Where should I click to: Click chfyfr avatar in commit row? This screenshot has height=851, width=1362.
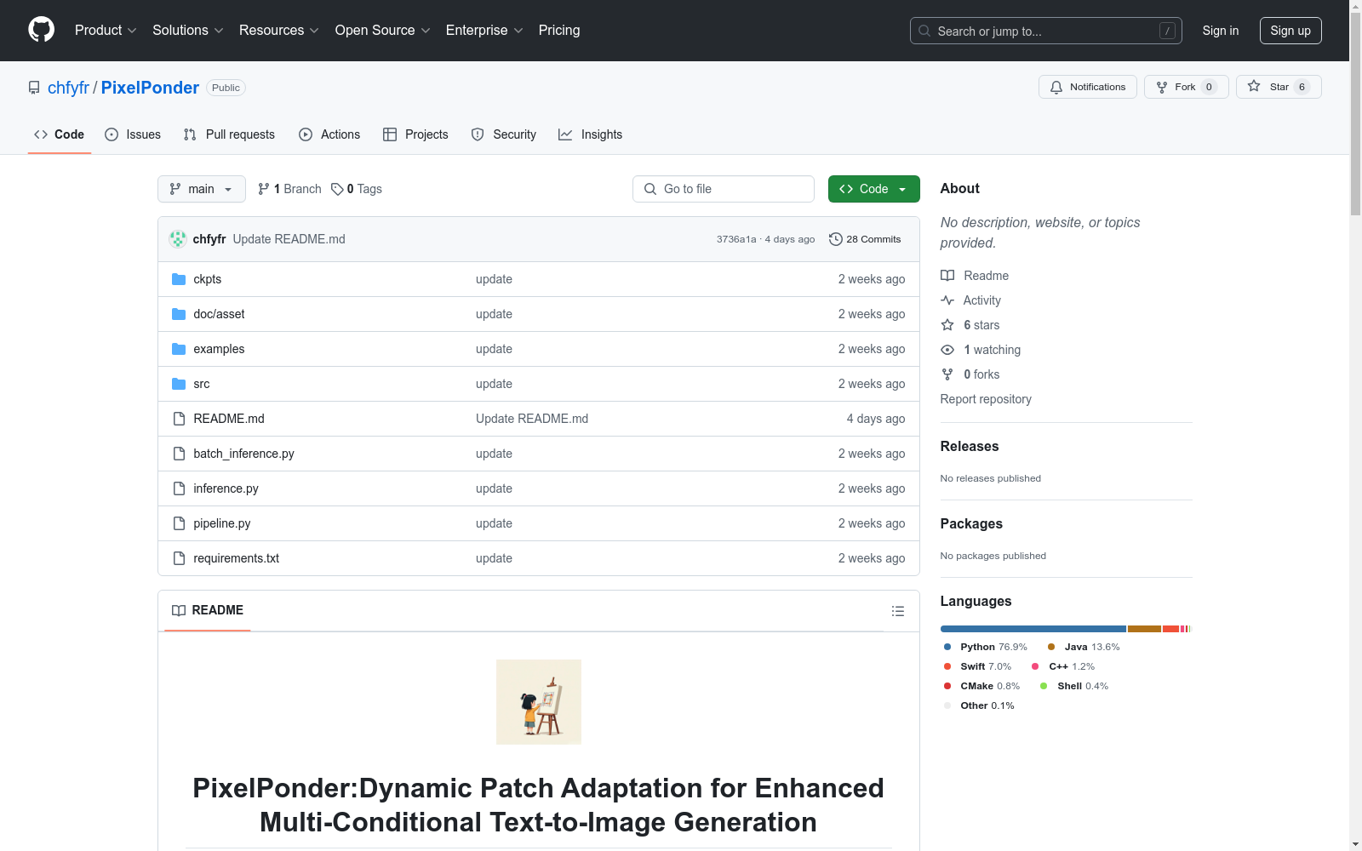pyautogui.click(x=178, y=239)
